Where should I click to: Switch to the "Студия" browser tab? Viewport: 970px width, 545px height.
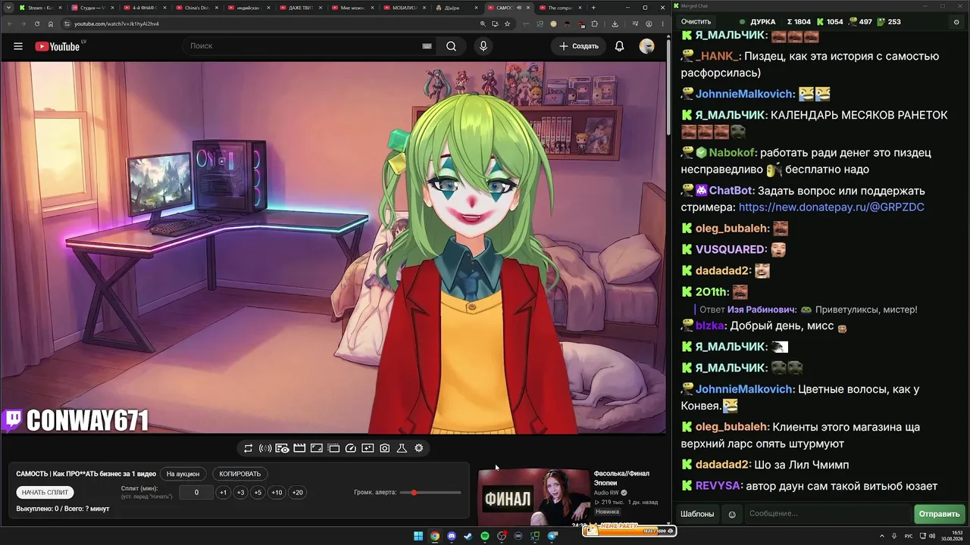click(92, 8)
